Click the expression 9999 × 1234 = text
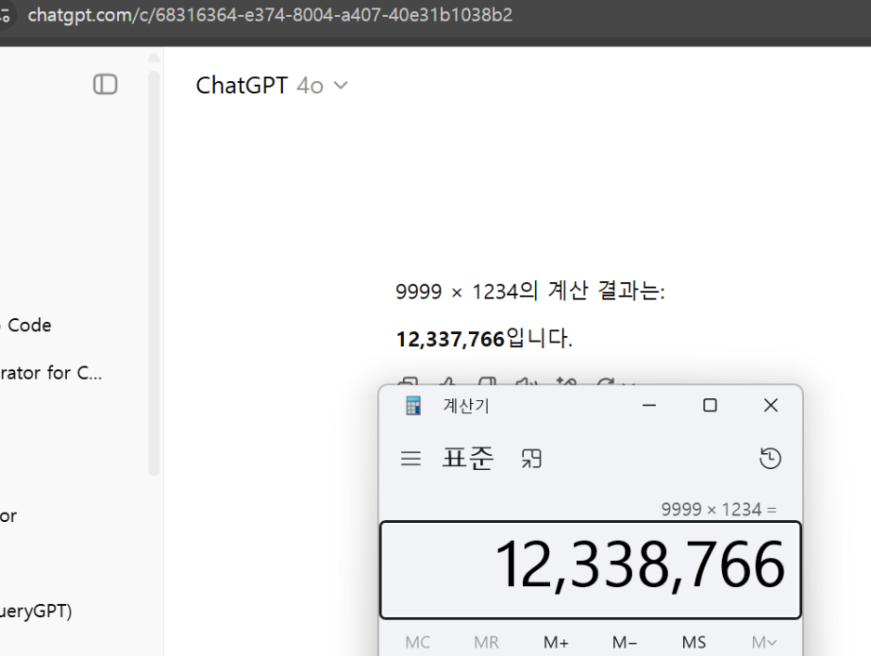The height and width of the screenshot is (656, 871). pyautogui.click(x=718, y=509)
